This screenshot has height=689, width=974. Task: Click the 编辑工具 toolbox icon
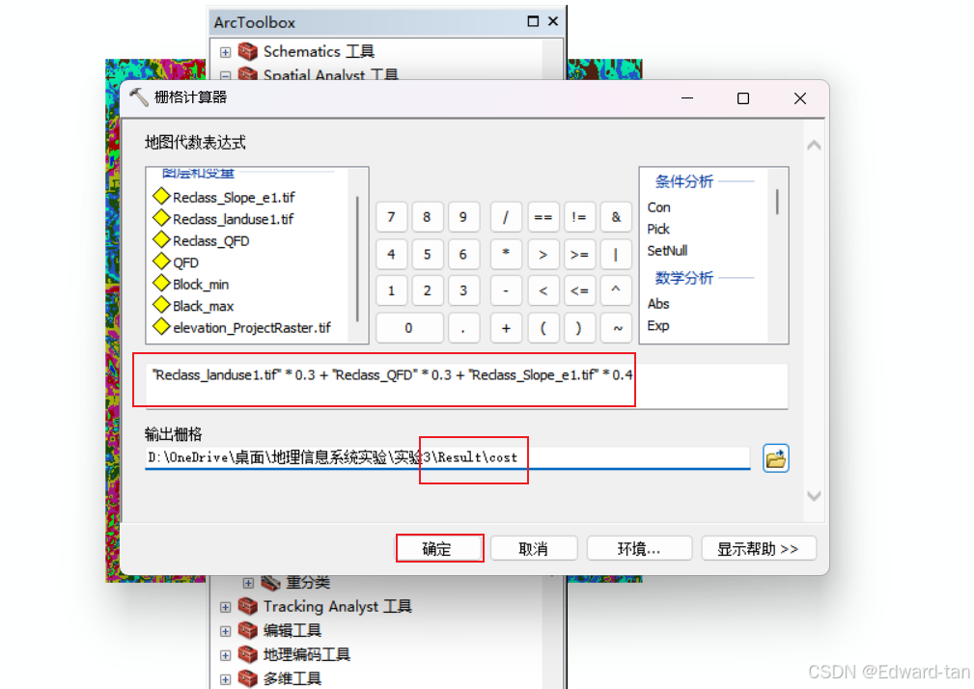(248, 631)
